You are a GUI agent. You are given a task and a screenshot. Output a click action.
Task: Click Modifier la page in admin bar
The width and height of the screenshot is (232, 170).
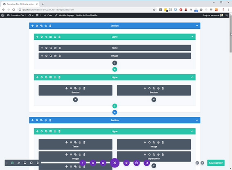pos(64,15)
